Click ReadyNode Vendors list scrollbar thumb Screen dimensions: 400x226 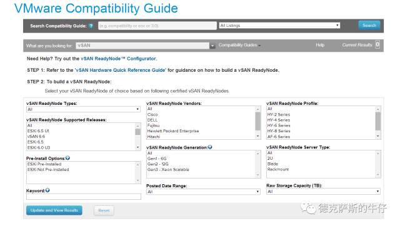[257, 122]
